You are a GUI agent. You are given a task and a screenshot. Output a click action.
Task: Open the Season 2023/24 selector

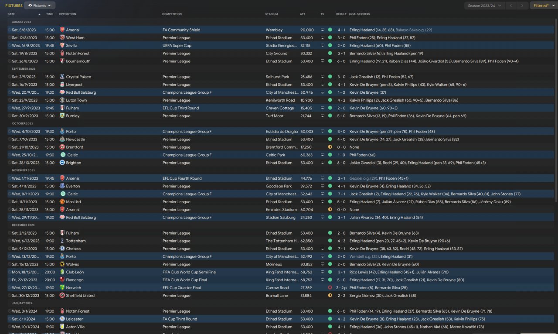(x=484, y=6)
